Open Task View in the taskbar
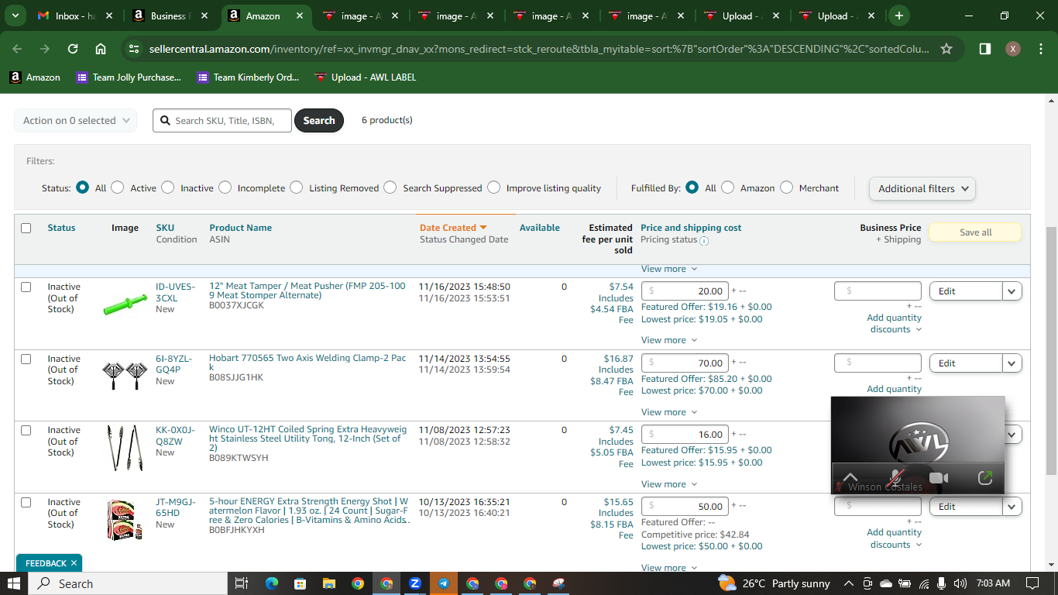 tap(241, 583)
